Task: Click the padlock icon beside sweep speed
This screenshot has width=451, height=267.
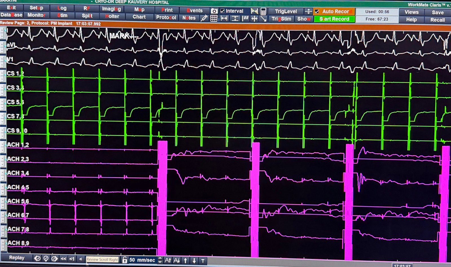Action: [x=125, y=260]
